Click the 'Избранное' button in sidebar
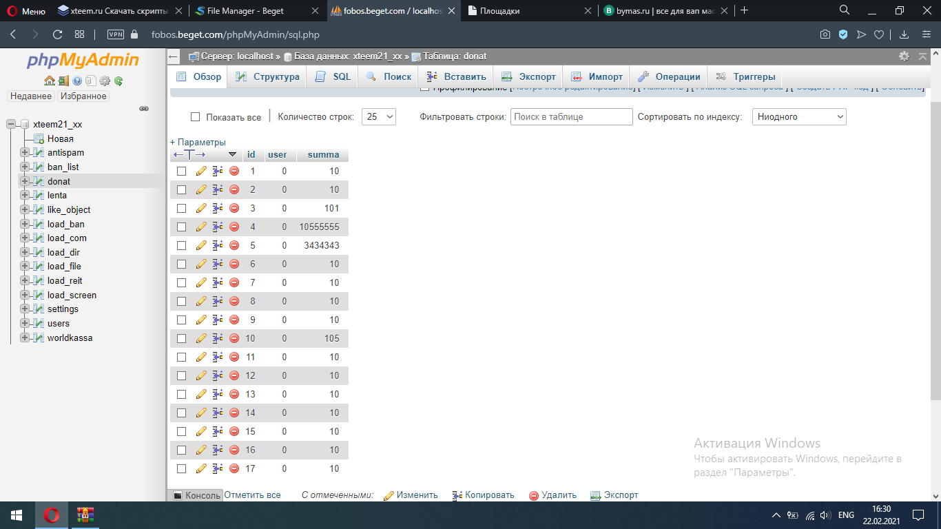This screenshot has height=529, width=941. coord(83,96)
